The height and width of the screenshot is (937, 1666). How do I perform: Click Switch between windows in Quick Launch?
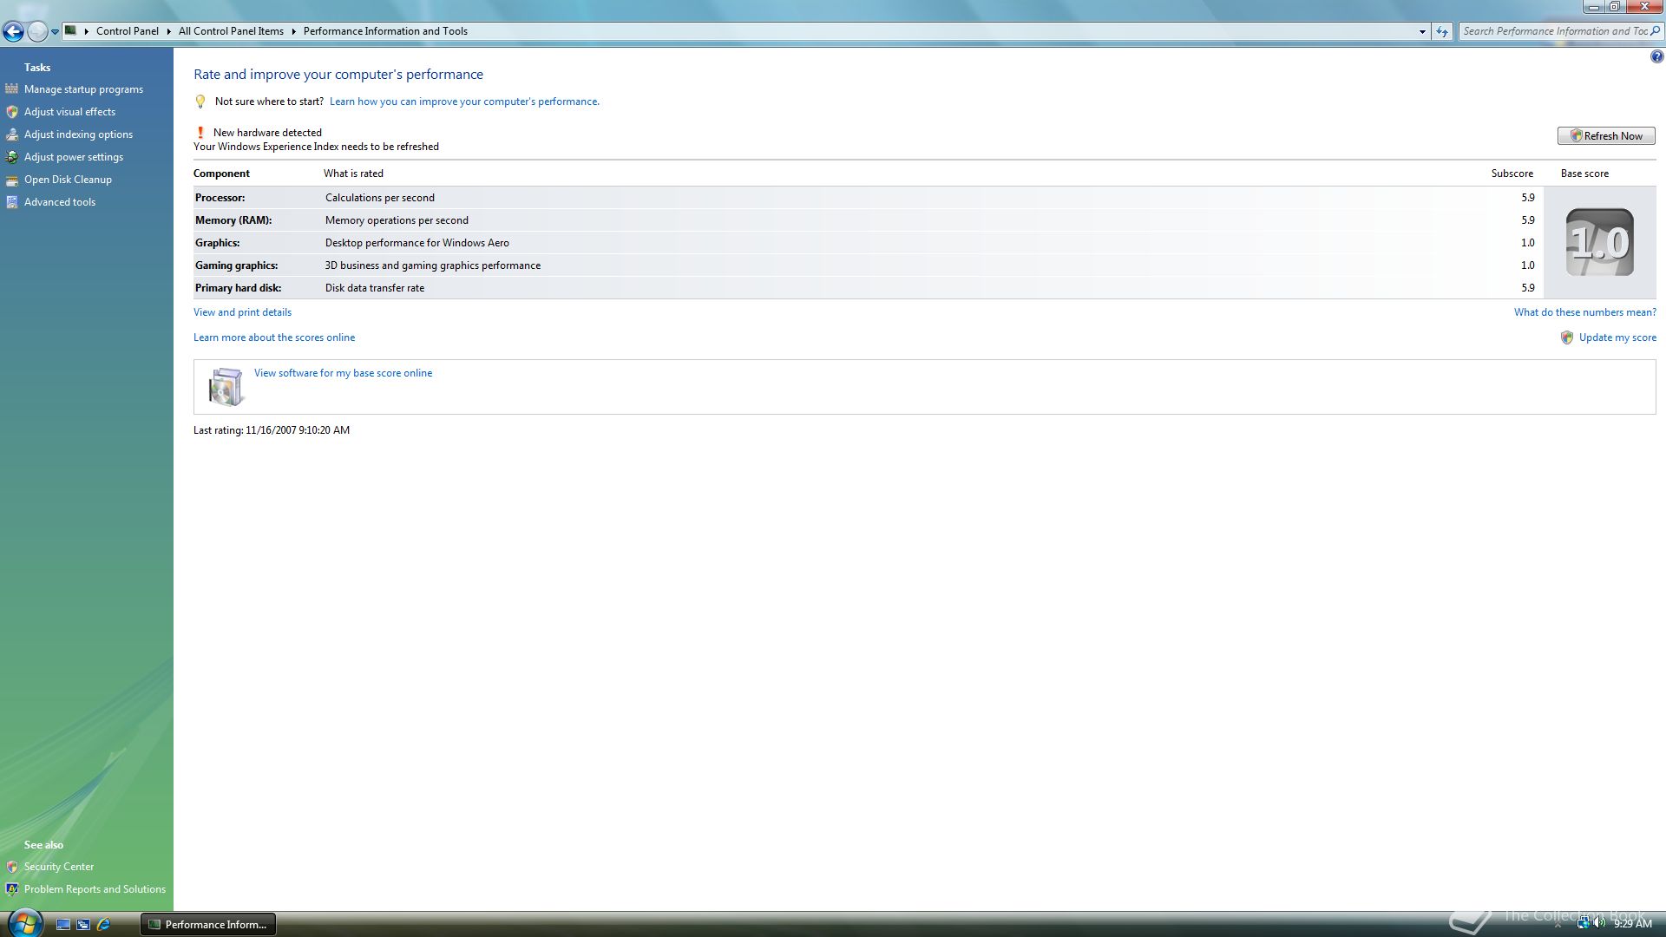click(x=83, y=925)
